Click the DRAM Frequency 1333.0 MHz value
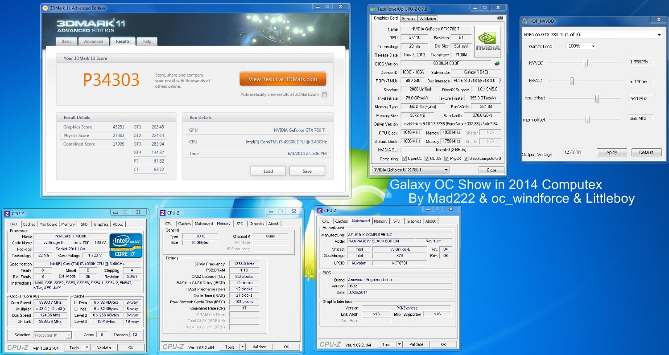Image resolution: width=669 pixels, height=355 pixels. (x=244, y=264)
